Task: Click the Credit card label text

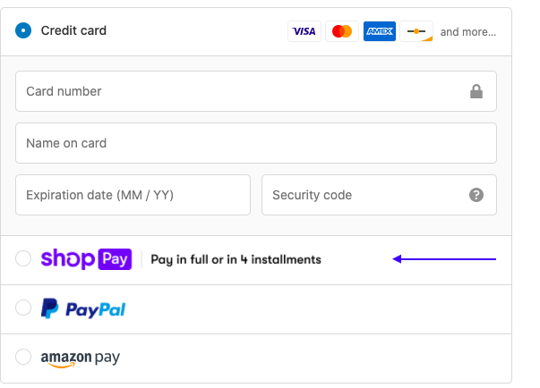Action: (73, 30)
